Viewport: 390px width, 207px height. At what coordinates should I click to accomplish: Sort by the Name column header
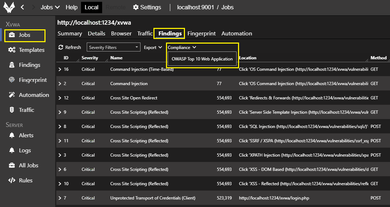tap(116, 58)
